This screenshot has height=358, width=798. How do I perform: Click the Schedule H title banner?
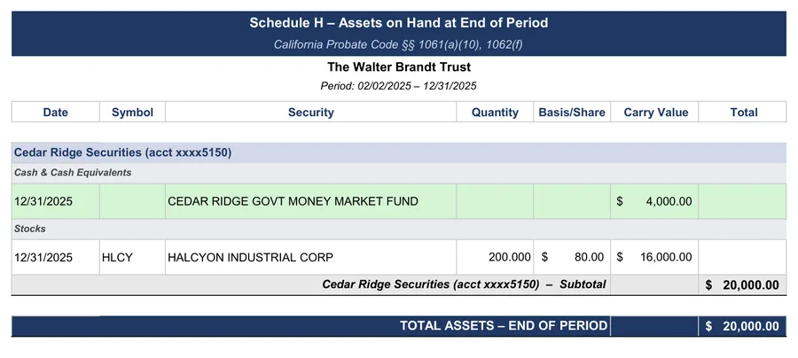click(x=399, y=34)
